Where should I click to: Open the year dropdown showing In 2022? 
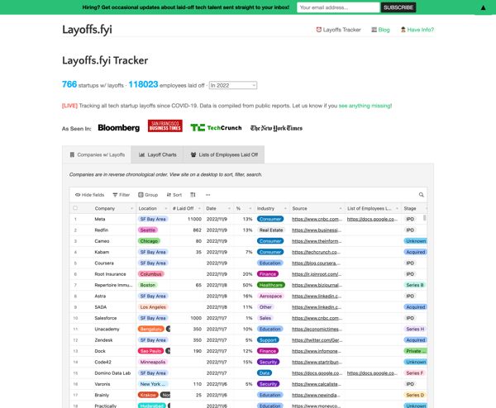[233, 85]
